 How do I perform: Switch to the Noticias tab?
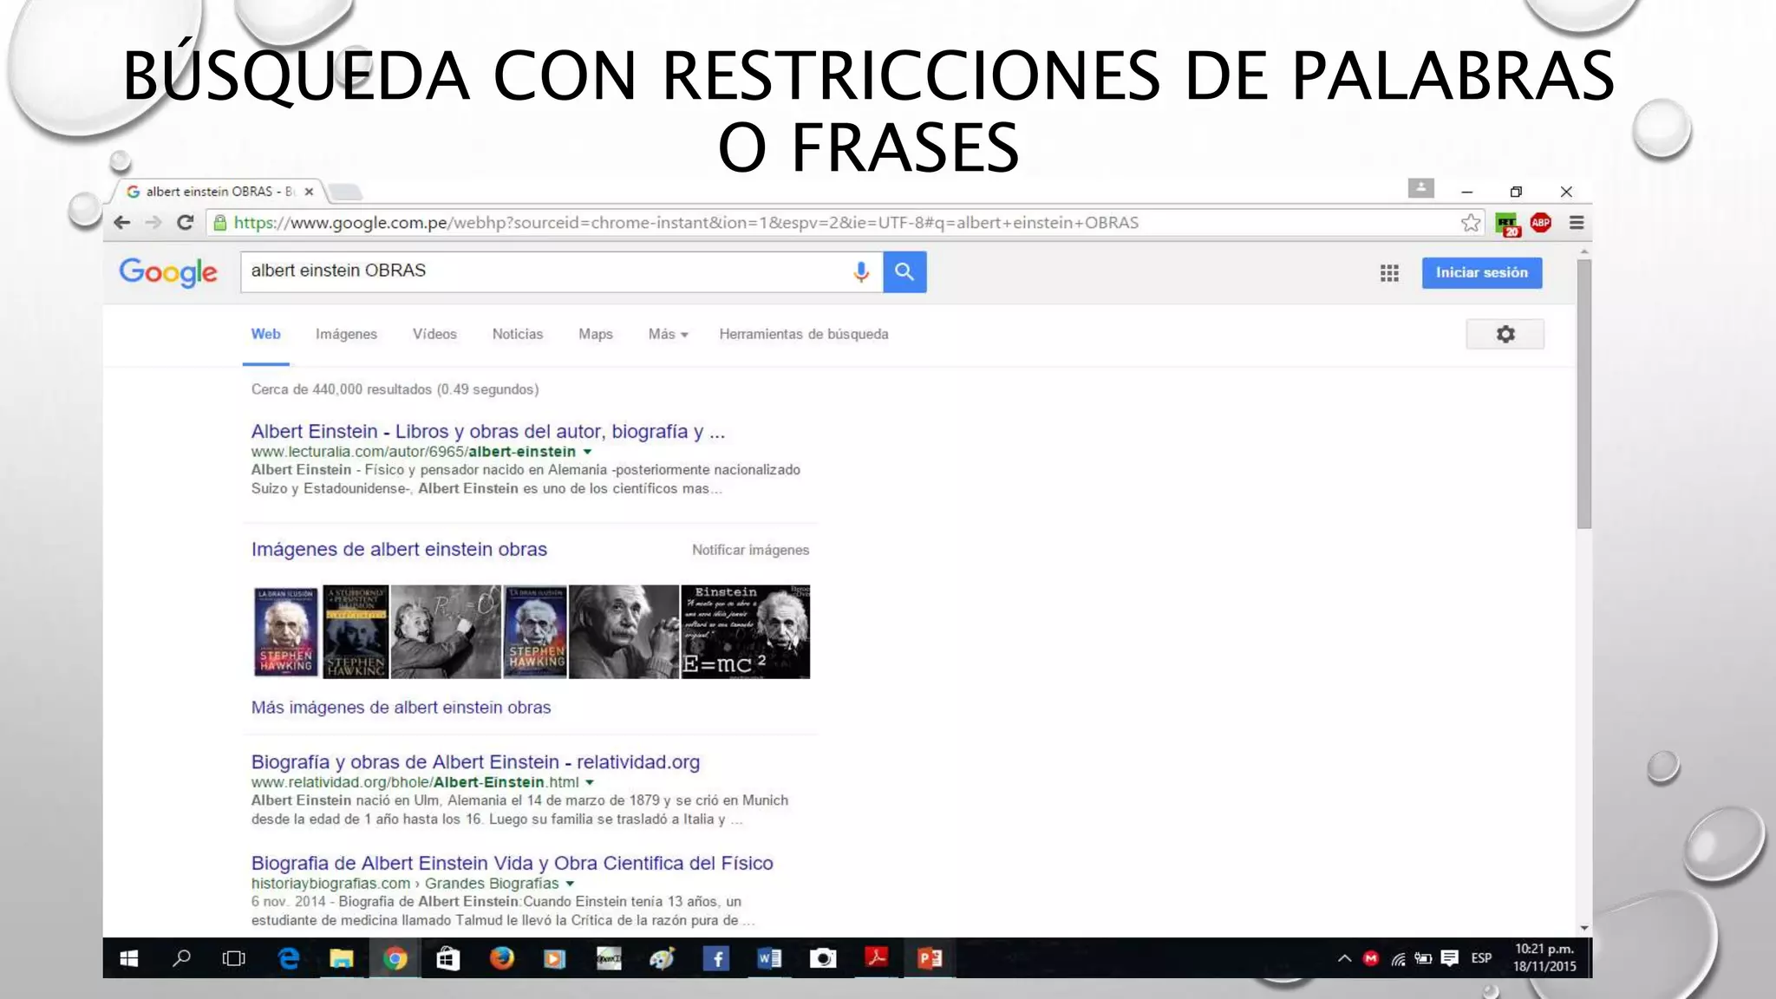(517, 335)
